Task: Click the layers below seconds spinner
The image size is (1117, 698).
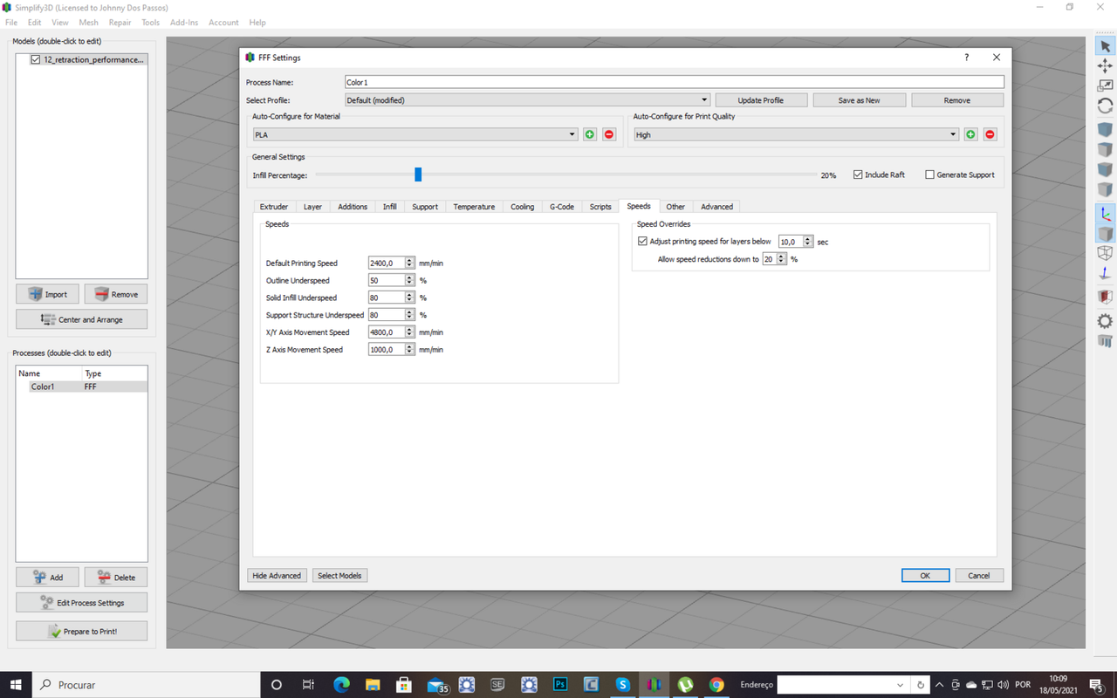Action: coord(808,242)
